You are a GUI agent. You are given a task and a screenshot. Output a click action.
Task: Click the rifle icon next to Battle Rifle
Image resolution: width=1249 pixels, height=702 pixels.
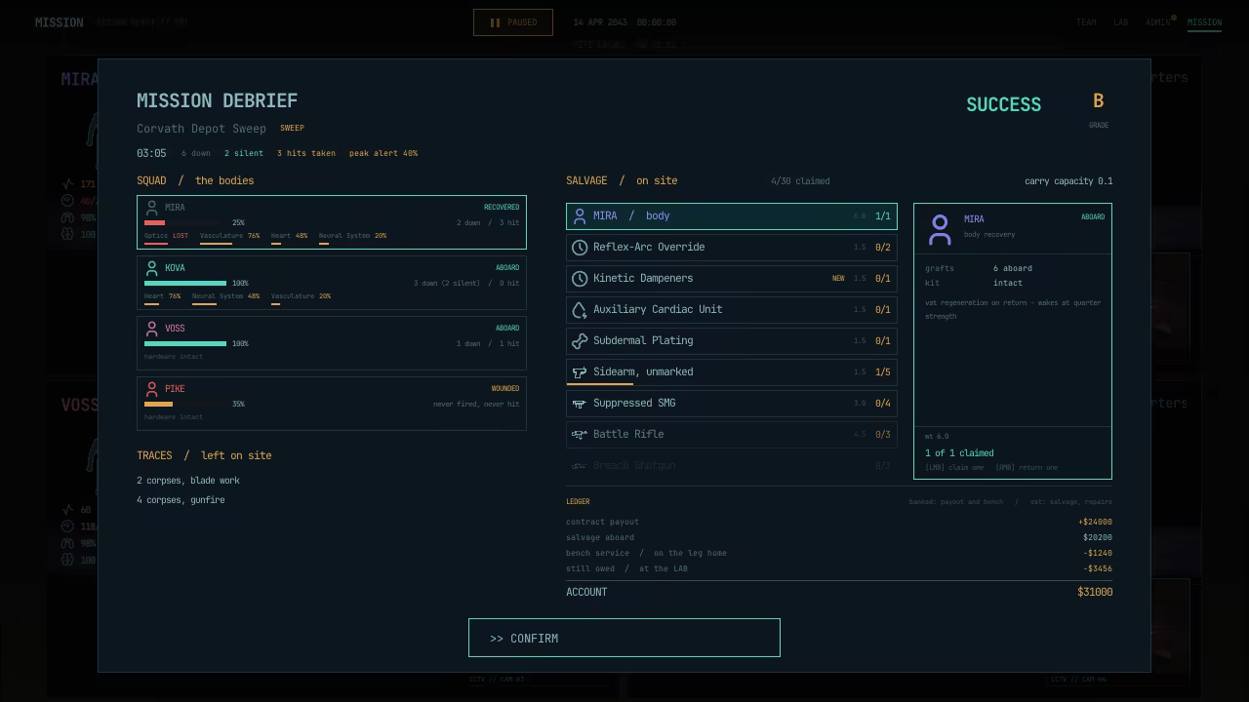(x=580, y=435)
